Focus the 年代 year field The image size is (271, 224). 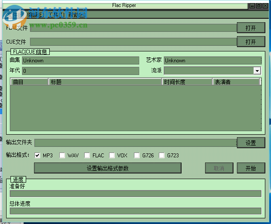(81, 71)
